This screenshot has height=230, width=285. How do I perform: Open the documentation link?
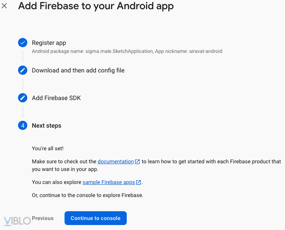click(116, 162)
